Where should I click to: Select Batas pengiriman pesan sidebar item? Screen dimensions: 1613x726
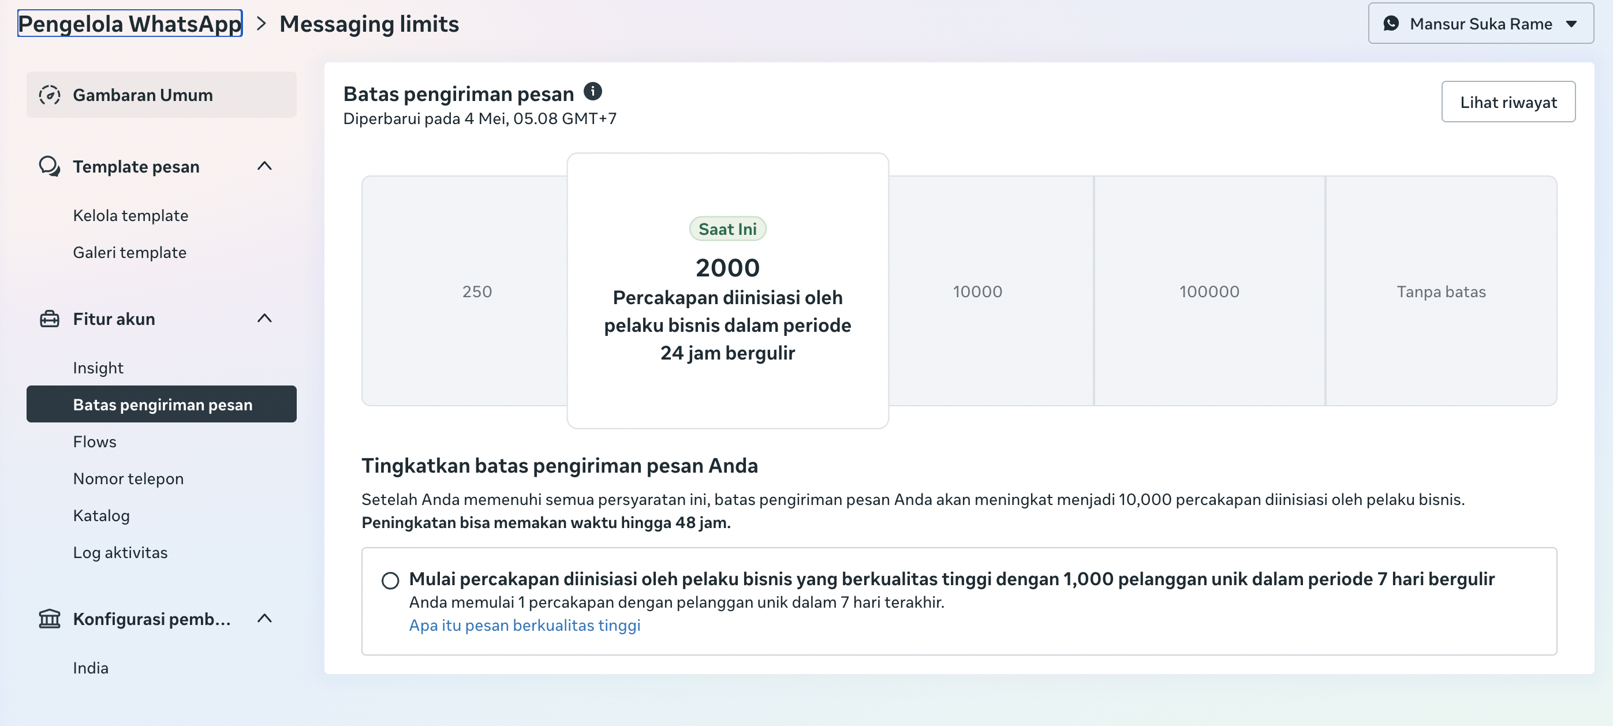click(162, 405)
